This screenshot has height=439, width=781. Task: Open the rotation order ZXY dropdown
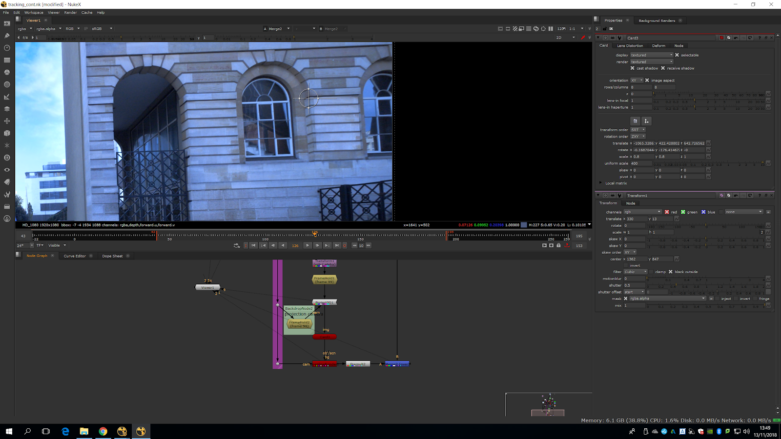pos(637,137)
